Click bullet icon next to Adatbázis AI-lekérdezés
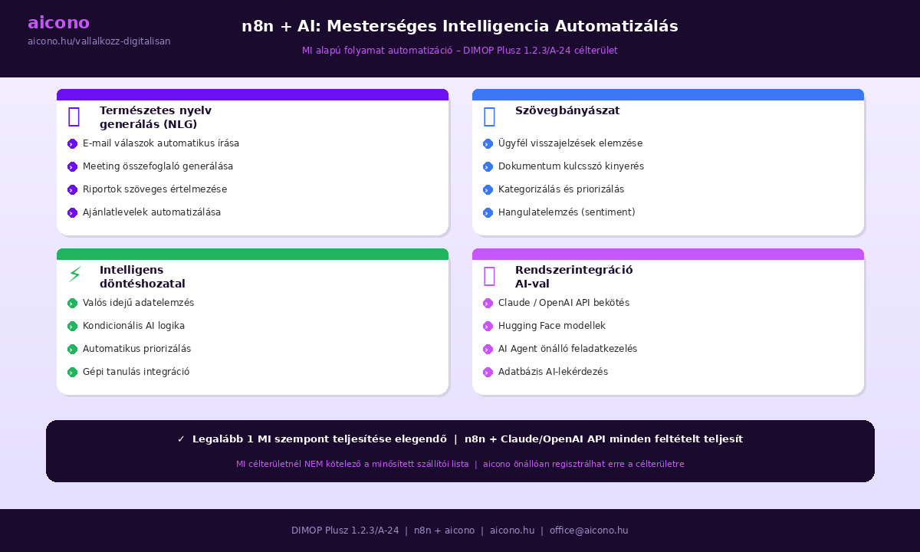The image size is (920, 552). coord(488,372)
